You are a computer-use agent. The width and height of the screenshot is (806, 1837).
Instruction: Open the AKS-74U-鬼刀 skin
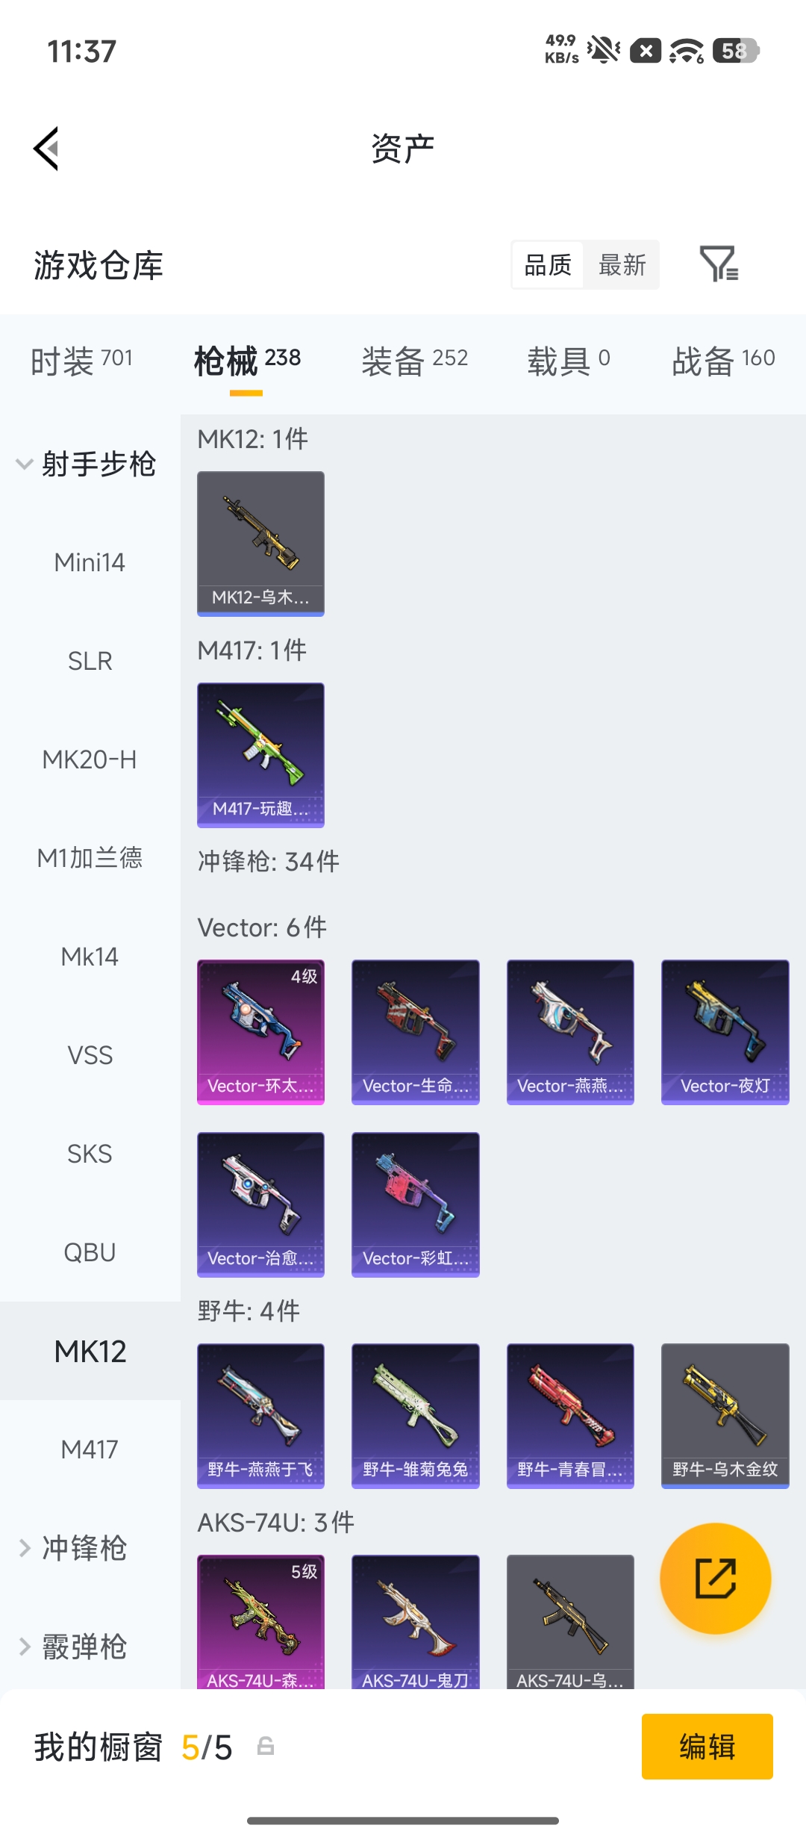(415, 1622)
